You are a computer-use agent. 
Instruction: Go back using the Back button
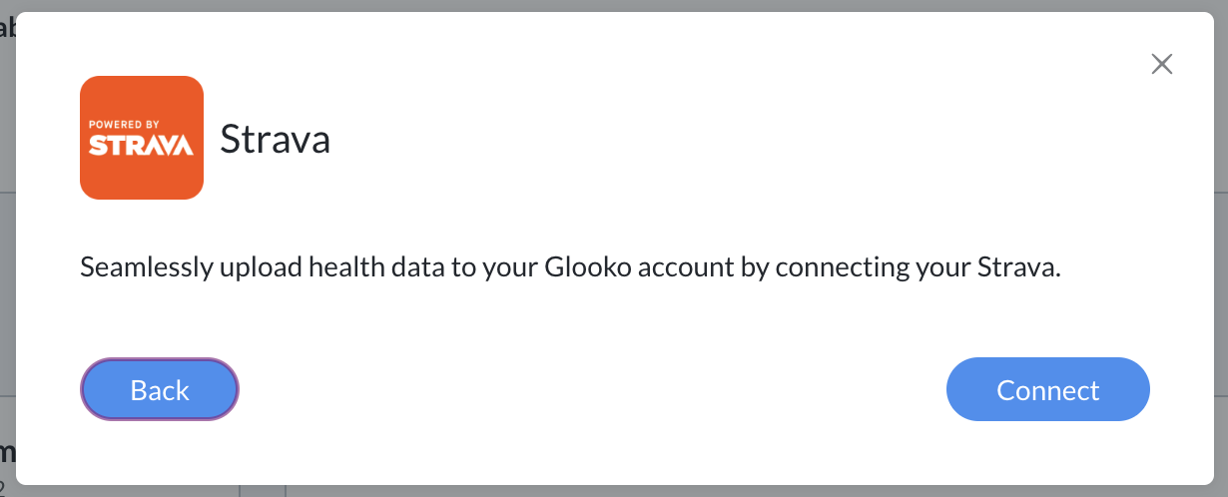[160, 389]
